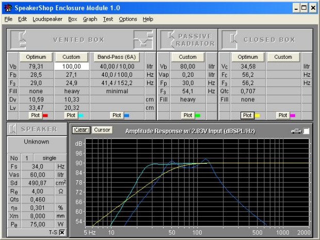Click the ηo value 0,301

click(38, 208)
